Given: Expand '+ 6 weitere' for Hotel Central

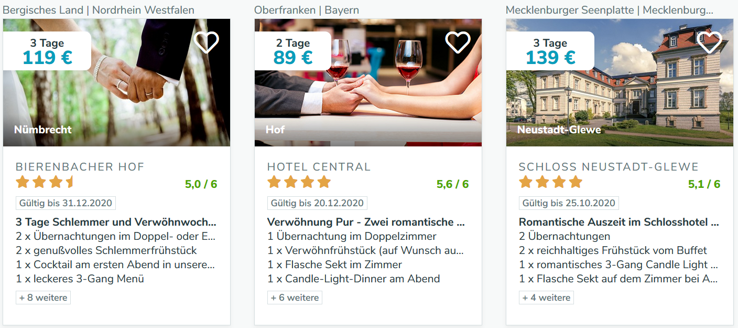Looking at the screenshot, I should [x=295, y=298].
